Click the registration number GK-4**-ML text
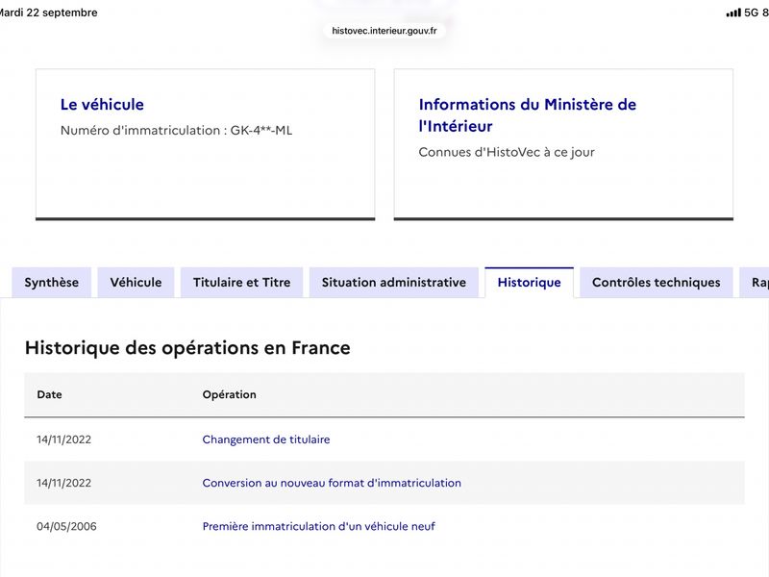 [261, 131]
